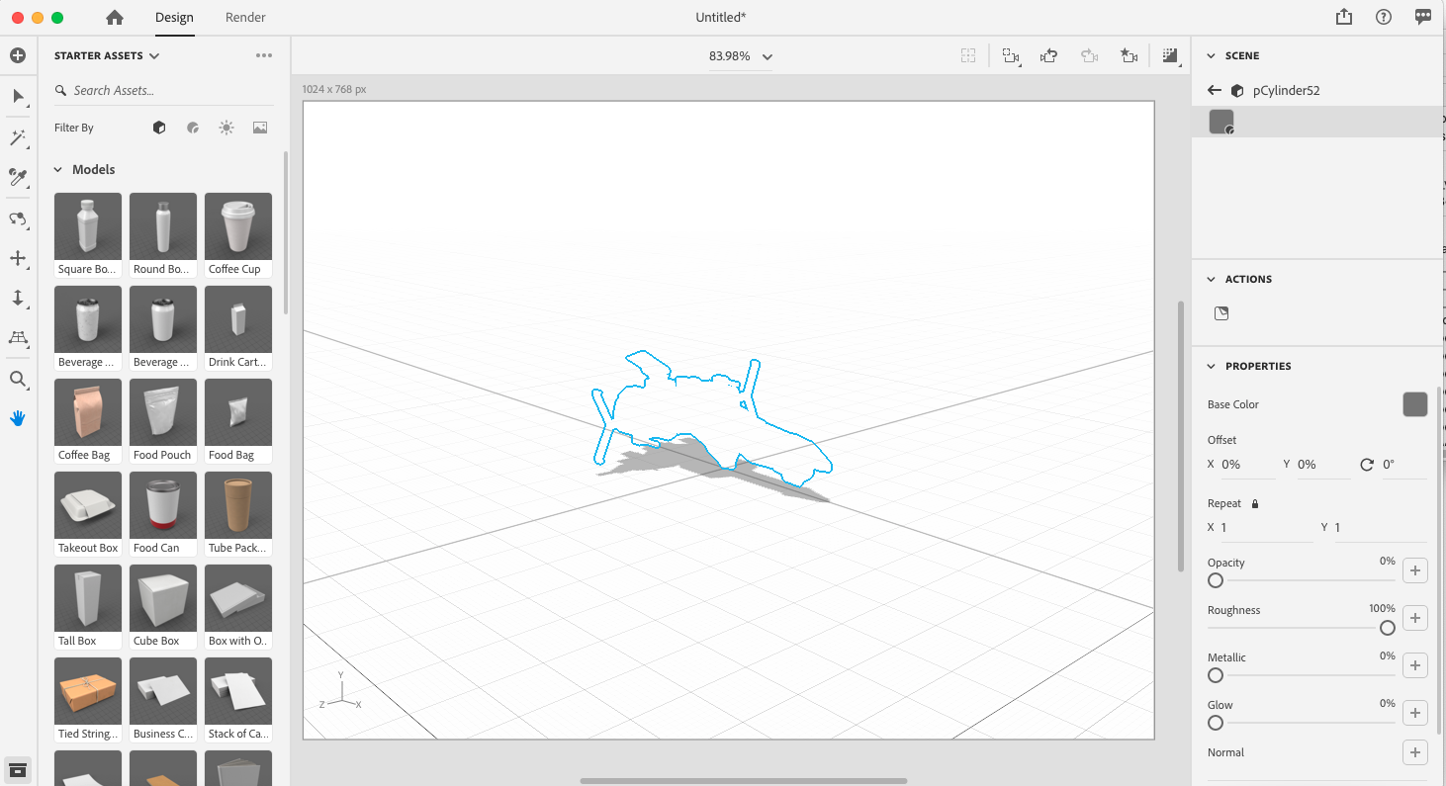Select the Magic Wand tool
The width and height of the screenshot is (1446, 786).
[18, 137]
